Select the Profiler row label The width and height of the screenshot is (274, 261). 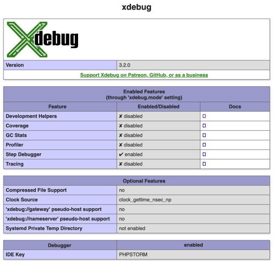point(15,145)
